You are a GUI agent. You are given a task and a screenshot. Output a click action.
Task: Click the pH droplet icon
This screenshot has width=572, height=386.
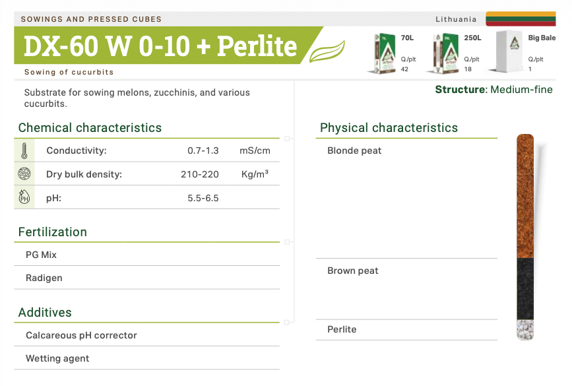click(24, 197)
